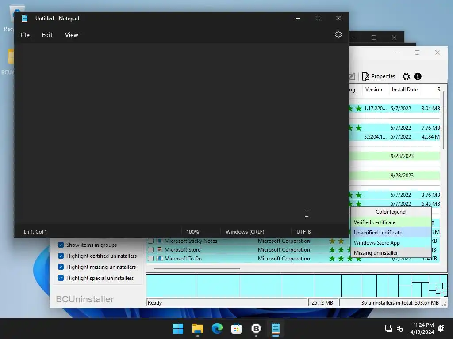The width and height of the screenshot is (453, 339).
Task: Check the Microsoft Store row checkbox
Action: coord(150,250)
